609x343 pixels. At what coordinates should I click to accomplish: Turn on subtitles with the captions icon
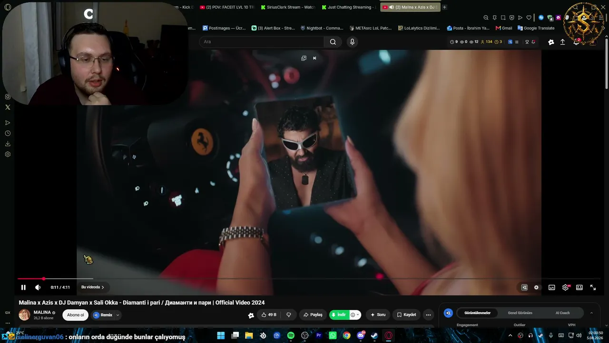click(x=551, y=287)
